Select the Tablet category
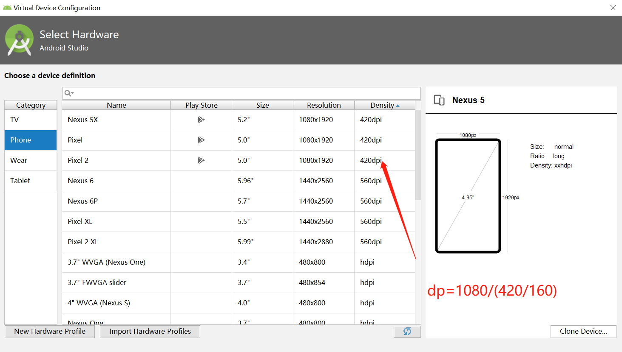 [31, 181]
